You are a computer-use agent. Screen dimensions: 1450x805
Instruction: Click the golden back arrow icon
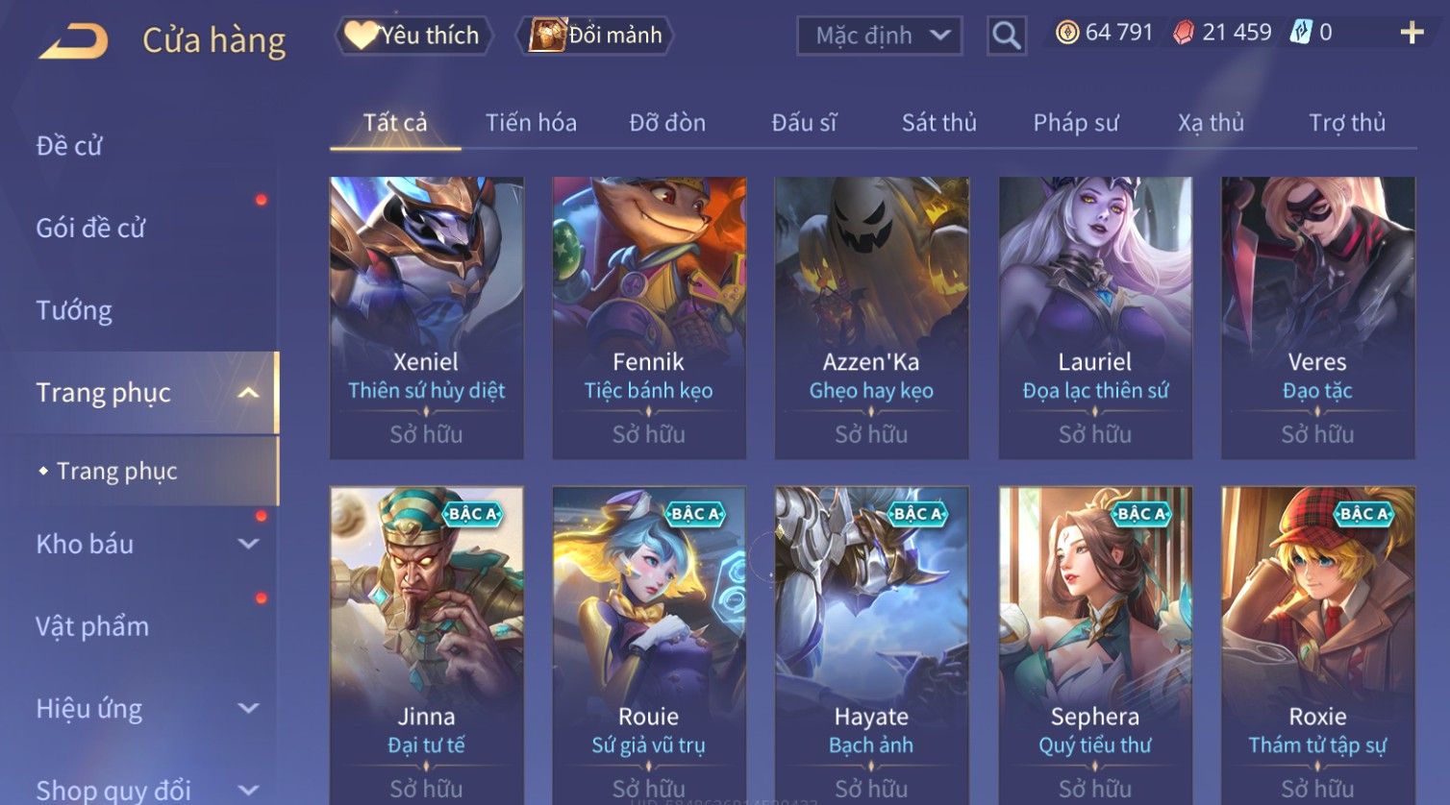point(73,41)
